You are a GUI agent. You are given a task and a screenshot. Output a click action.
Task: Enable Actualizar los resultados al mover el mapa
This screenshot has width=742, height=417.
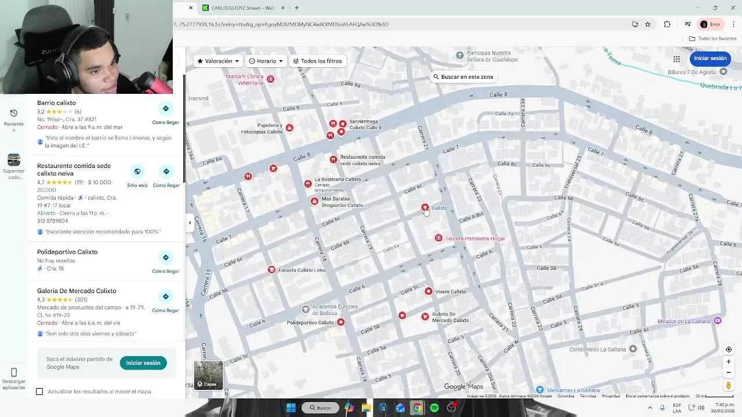tap(39, 392)
